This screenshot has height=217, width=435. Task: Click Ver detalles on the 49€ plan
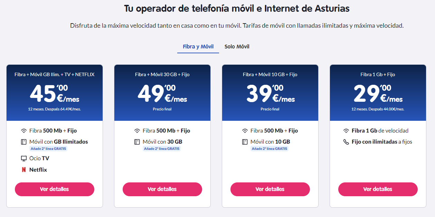coord(162,189)
